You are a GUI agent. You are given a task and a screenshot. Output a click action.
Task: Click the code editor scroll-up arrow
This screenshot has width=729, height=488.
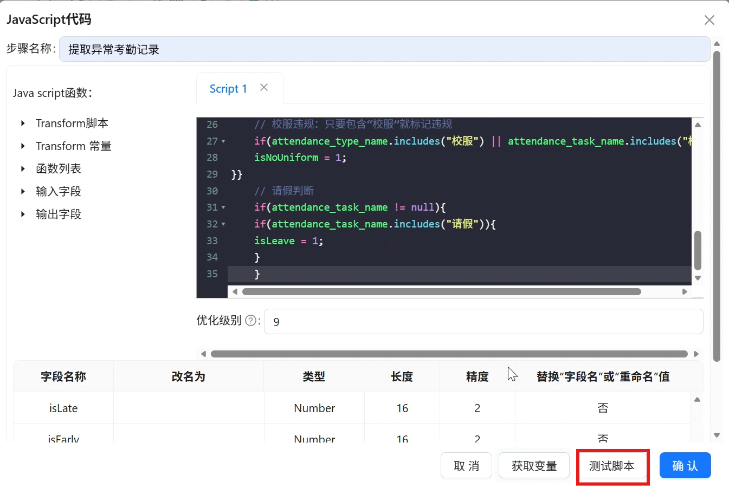698,125
